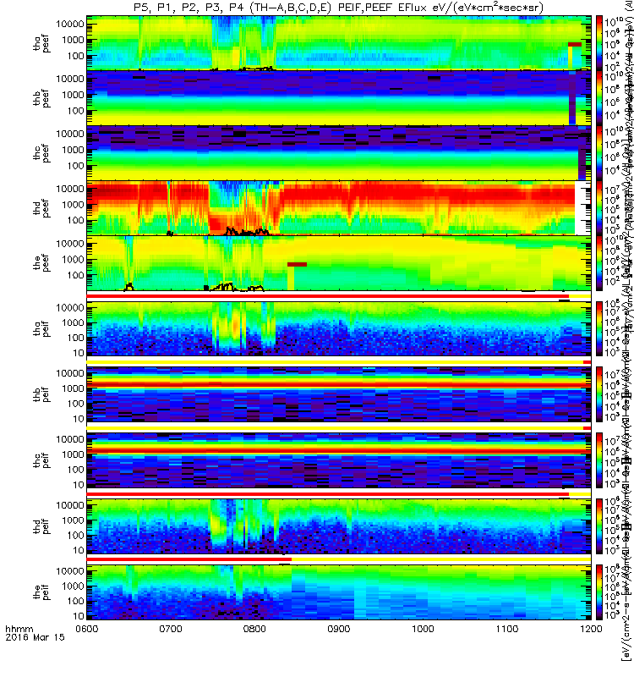
Task: Select the "the peef" panel label
Action: tap(41, 263)
